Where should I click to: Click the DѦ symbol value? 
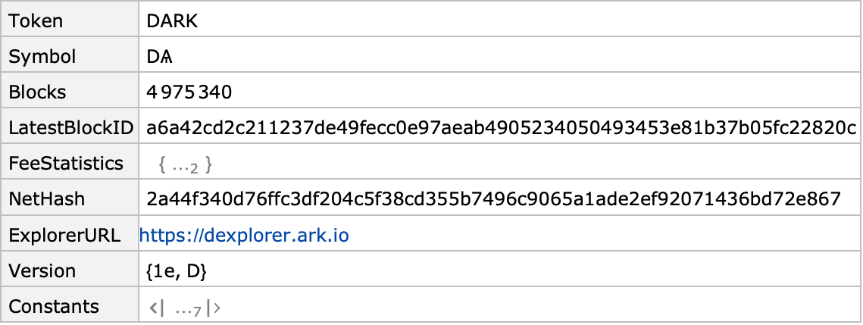click(160, 57)
